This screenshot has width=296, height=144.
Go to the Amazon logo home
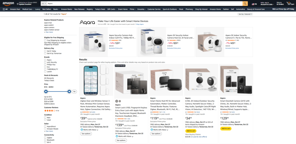(x=8, y=3)
